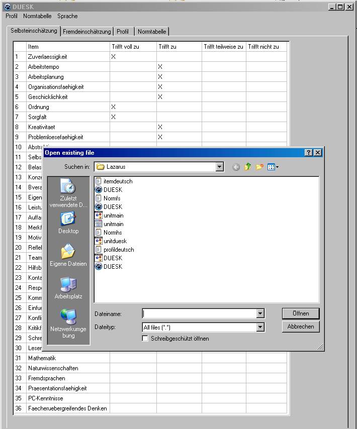Toggle X for Organisationsfaehigkeit under Trifft zu

180,87
